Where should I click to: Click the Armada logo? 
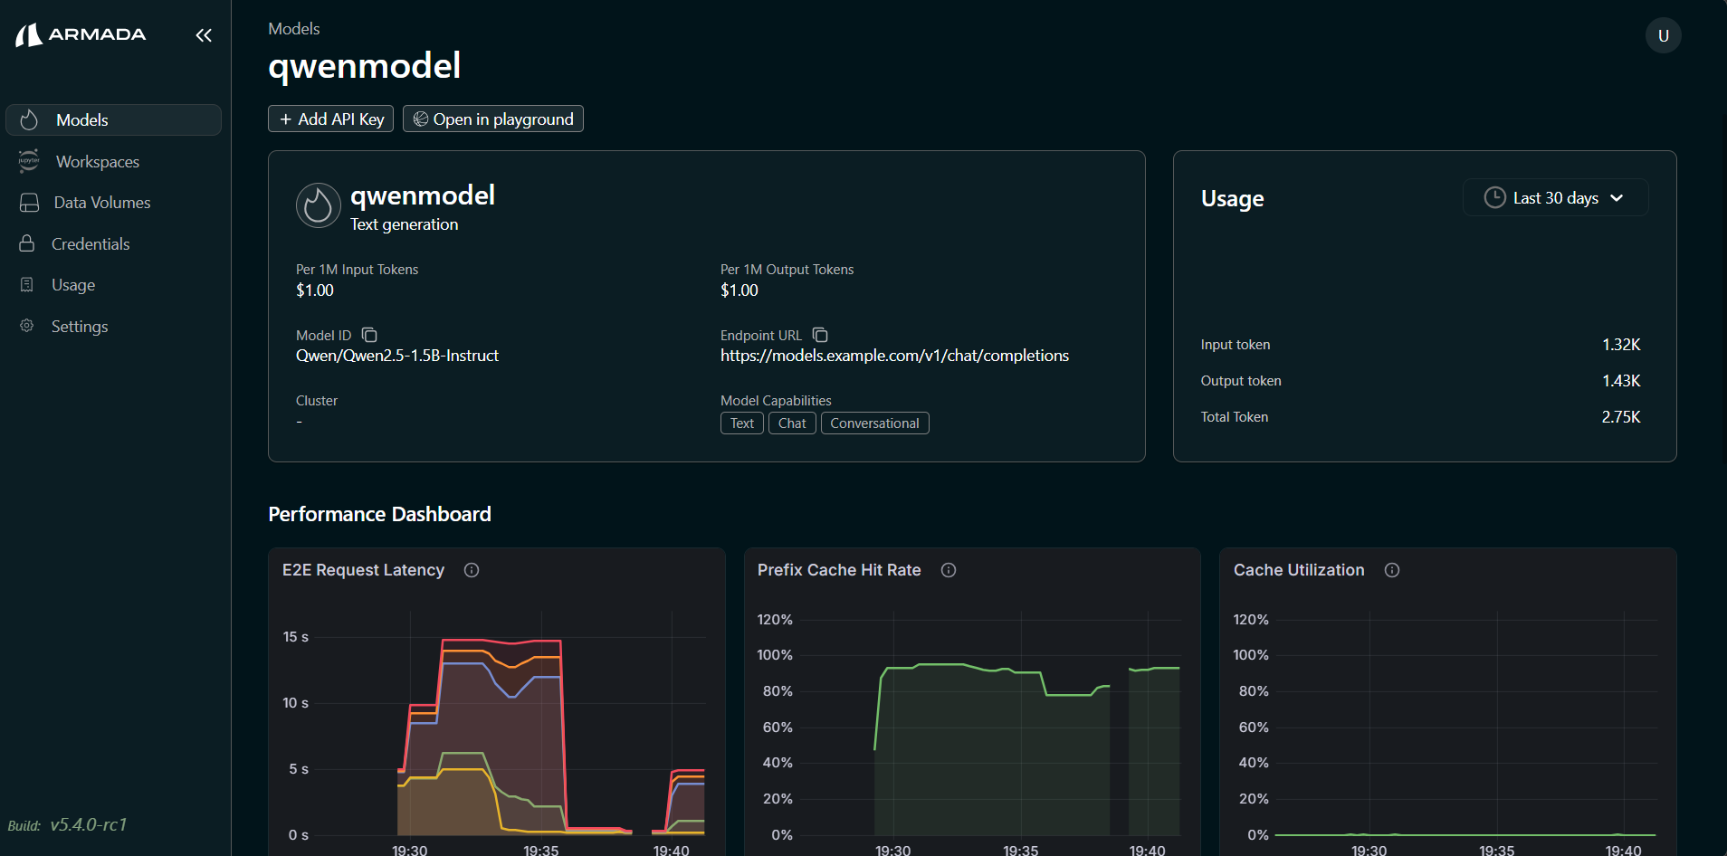(81, 34)
